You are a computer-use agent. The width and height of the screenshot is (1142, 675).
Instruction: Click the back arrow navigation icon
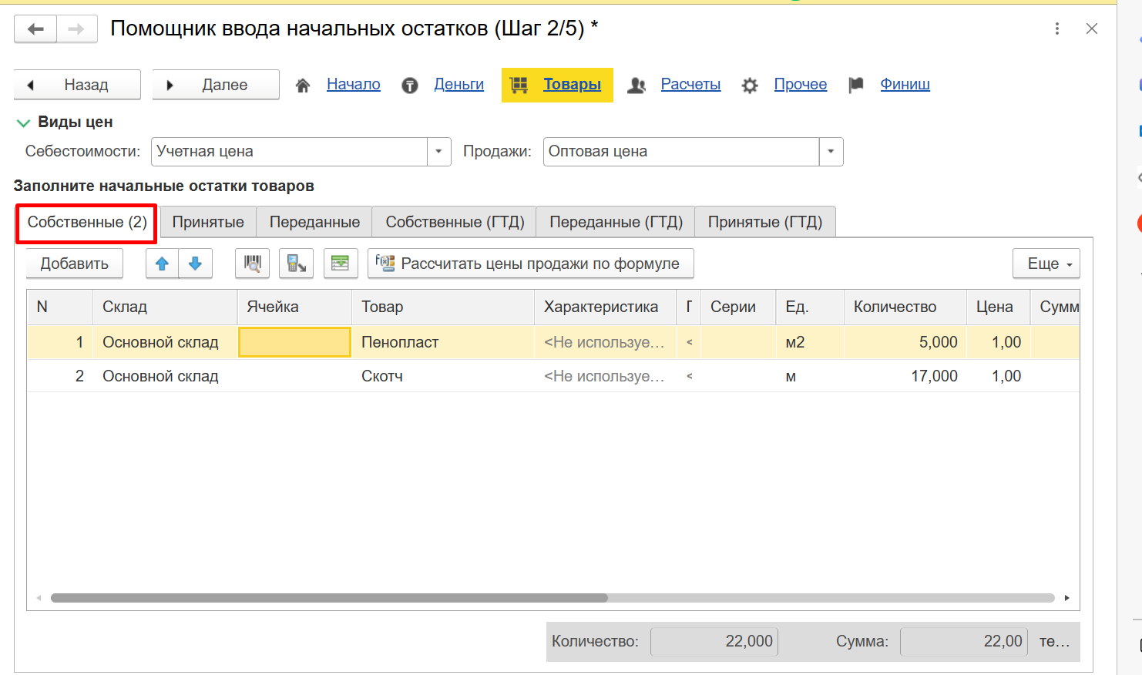click(x=35, y=29)
